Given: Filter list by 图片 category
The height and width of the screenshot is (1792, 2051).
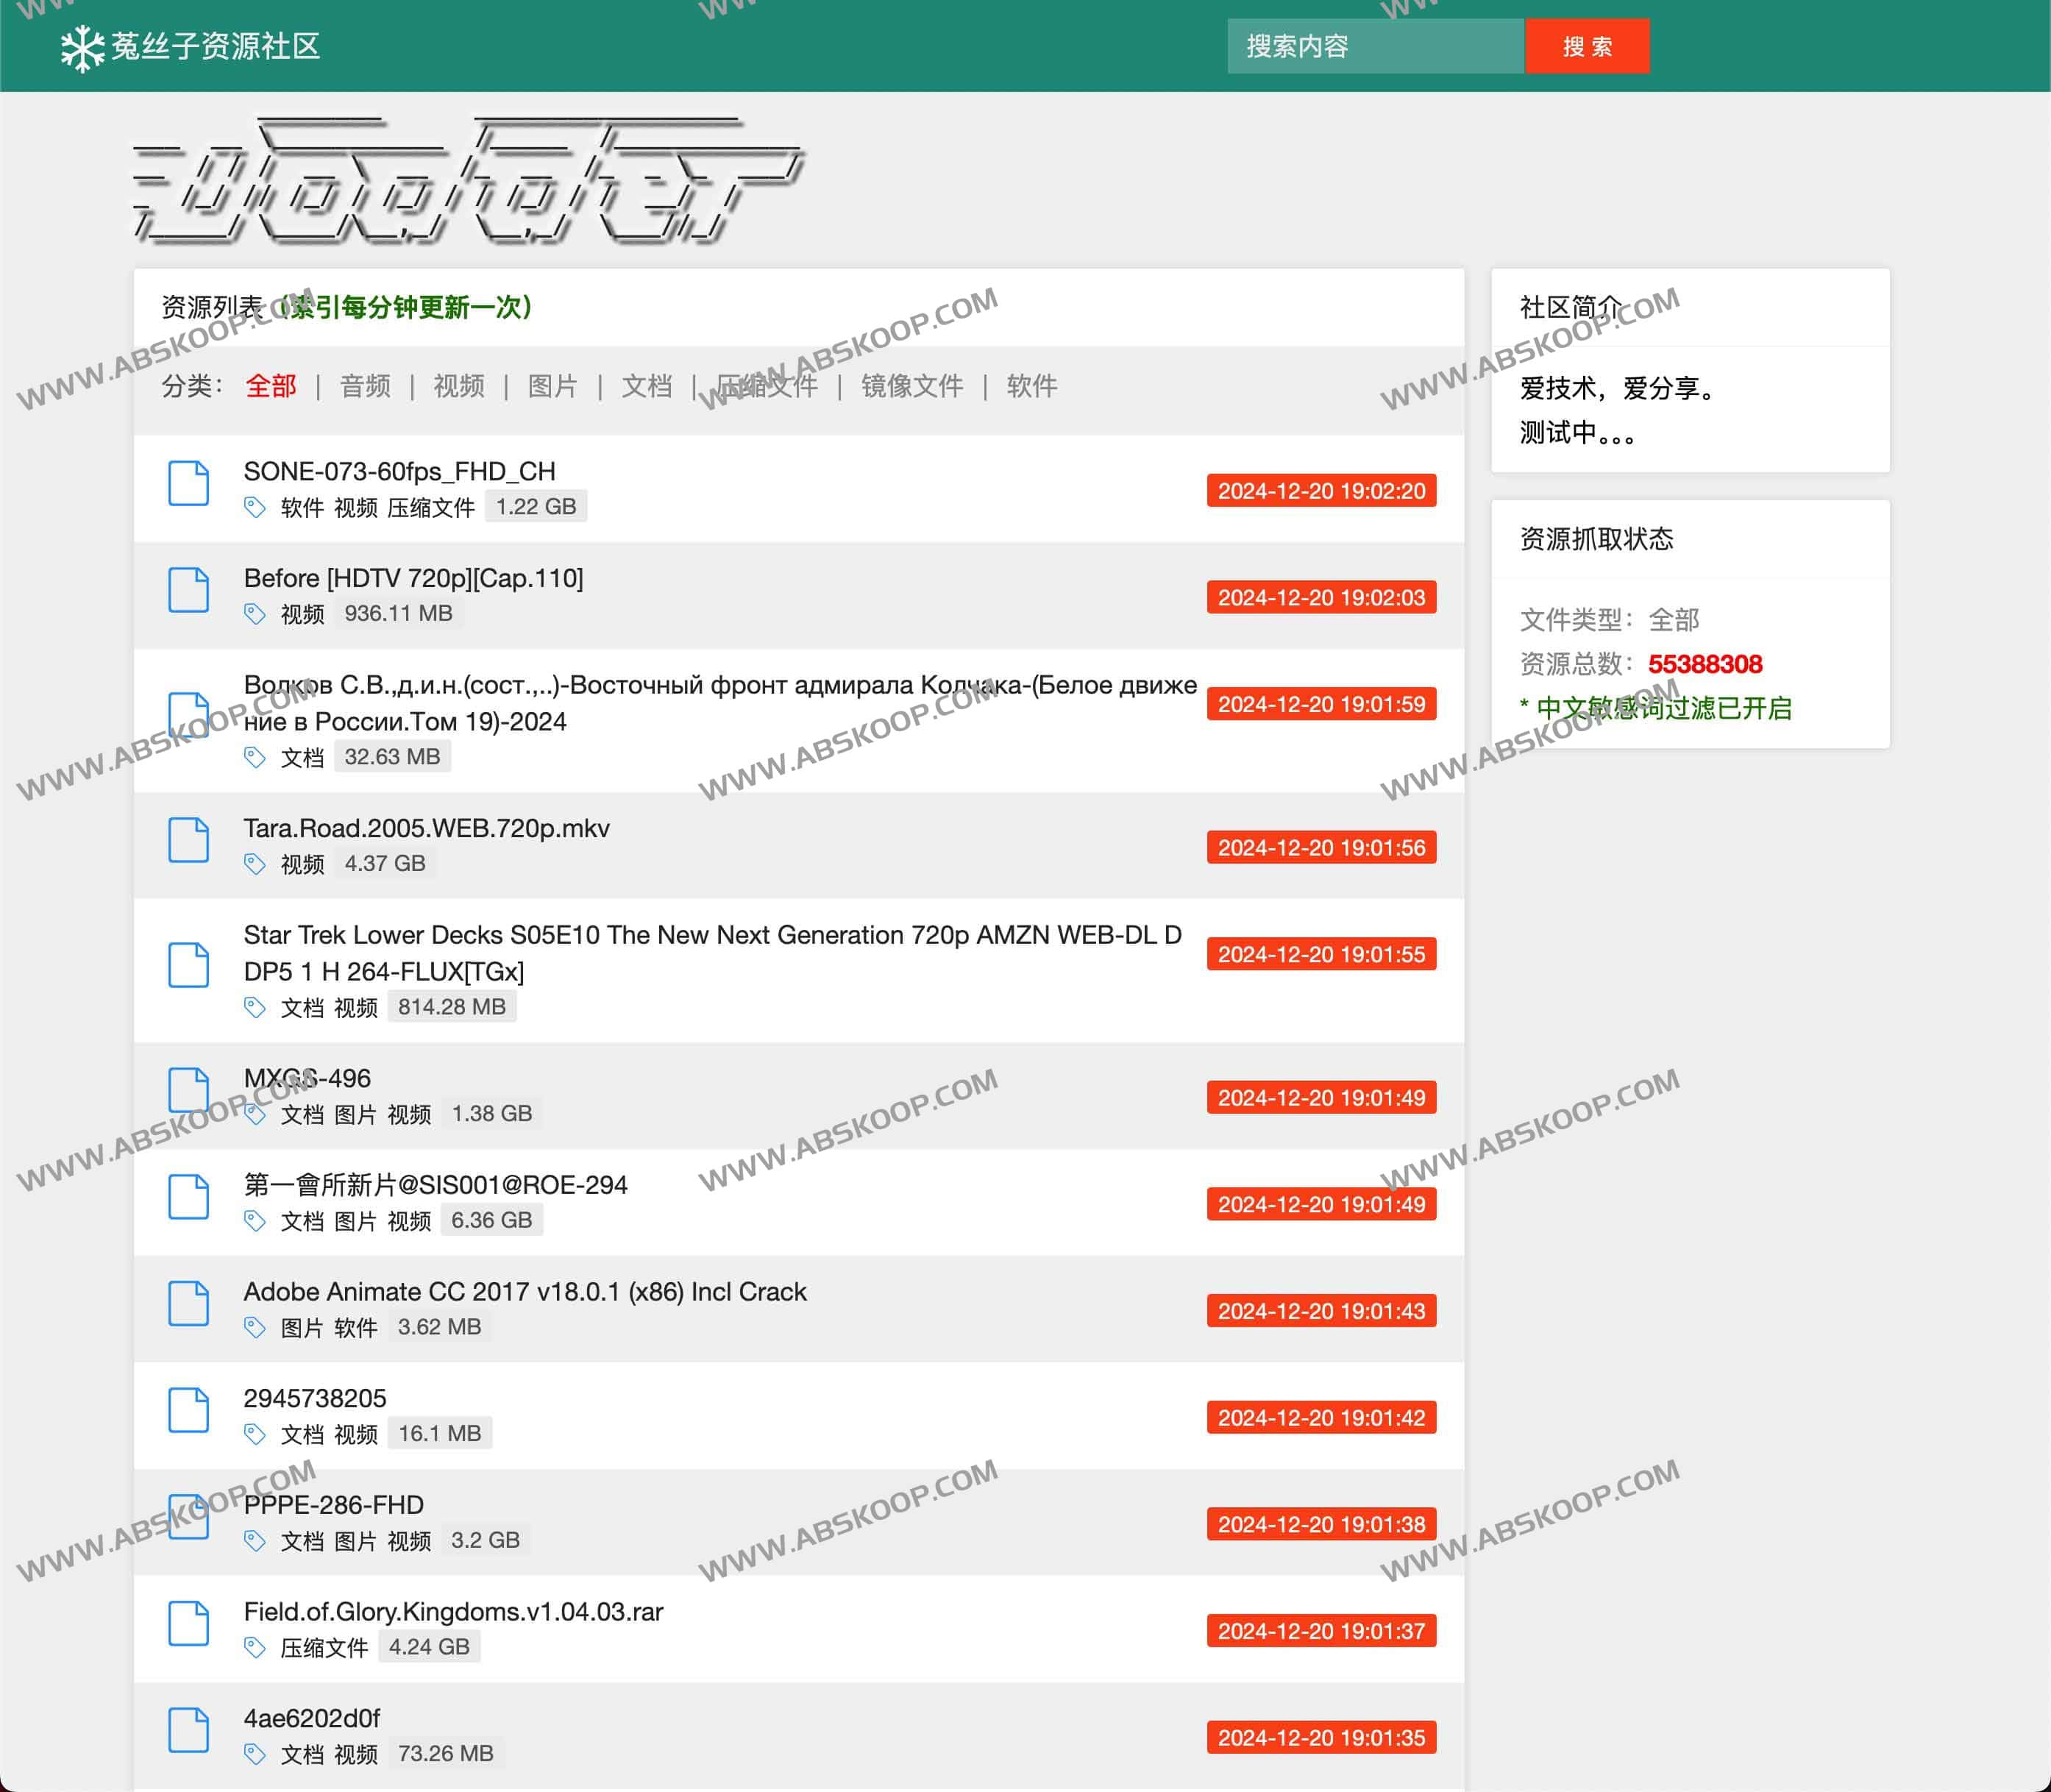Looking at the screenshot, I should point(552,386).
